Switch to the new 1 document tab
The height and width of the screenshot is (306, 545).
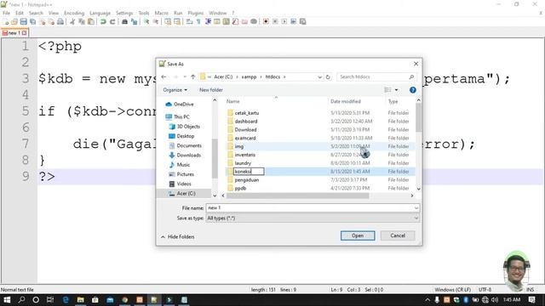[14, 33]
